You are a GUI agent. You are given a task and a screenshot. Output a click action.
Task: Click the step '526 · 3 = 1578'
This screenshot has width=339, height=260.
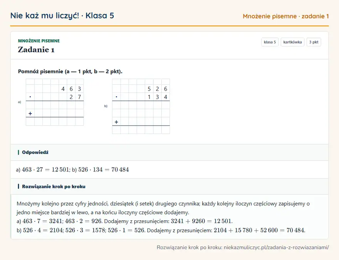85,230
